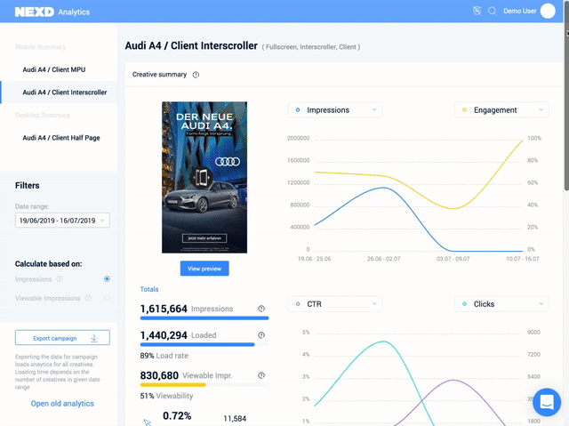The width and height of the screenshot is (569, 426).
Task: Open the Impressions chart metric dropdown
Action: click(x=335, y=110)
